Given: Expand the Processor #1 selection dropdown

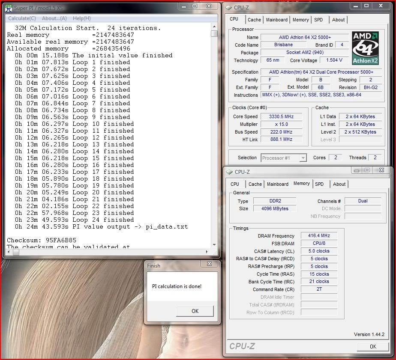Looking at the screenshot, I should click(x=303, y=158).
